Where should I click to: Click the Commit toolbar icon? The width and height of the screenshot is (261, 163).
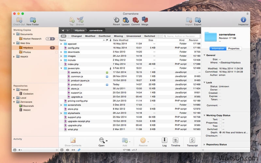pyautogui.click(x=135, y=20)
